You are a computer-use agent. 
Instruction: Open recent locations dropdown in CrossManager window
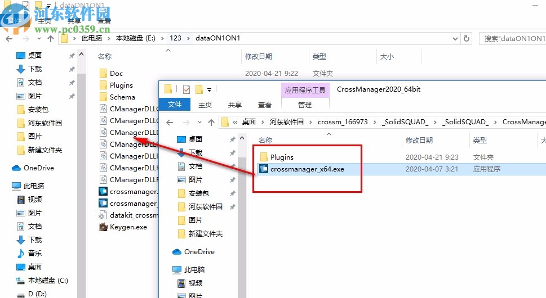pos(199,122)
